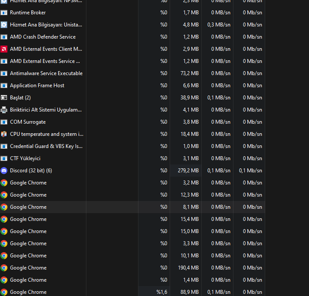Click the Application Frame Host icon
The height and width of the screenshot is (296, 309).
[x=4, y=86]
